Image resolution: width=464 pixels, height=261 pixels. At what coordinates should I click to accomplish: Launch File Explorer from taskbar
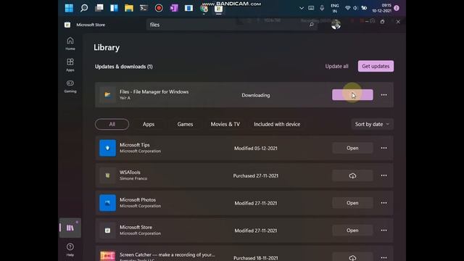click(129, 8)
